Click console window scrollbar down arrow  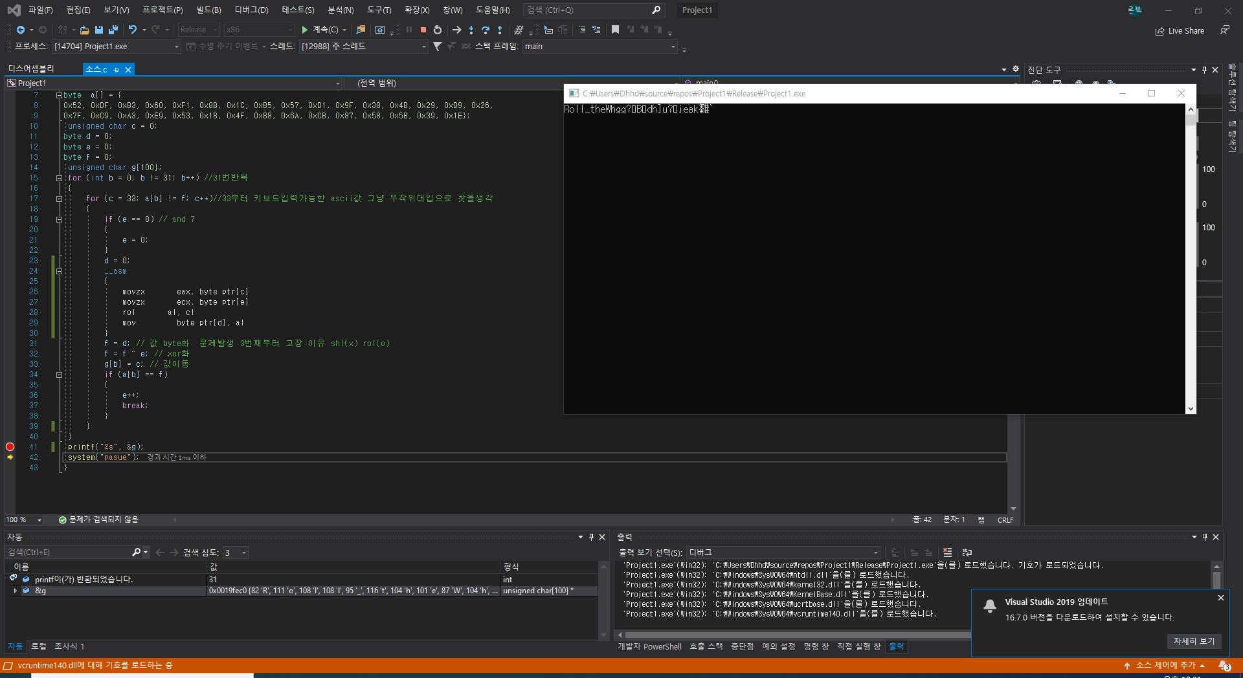[1191, 409]
